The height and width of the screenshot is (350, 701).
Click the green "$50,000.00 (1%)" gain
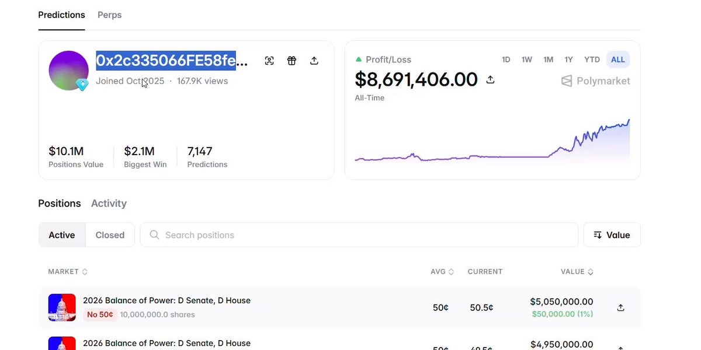coord(563,314)
